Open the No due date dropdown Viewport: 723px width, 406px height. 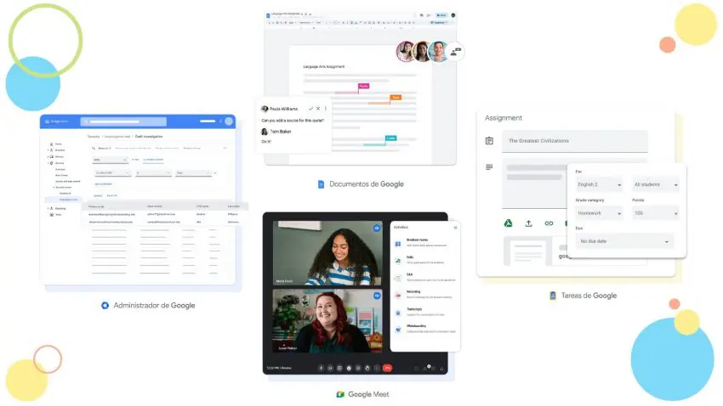(623, 242)
